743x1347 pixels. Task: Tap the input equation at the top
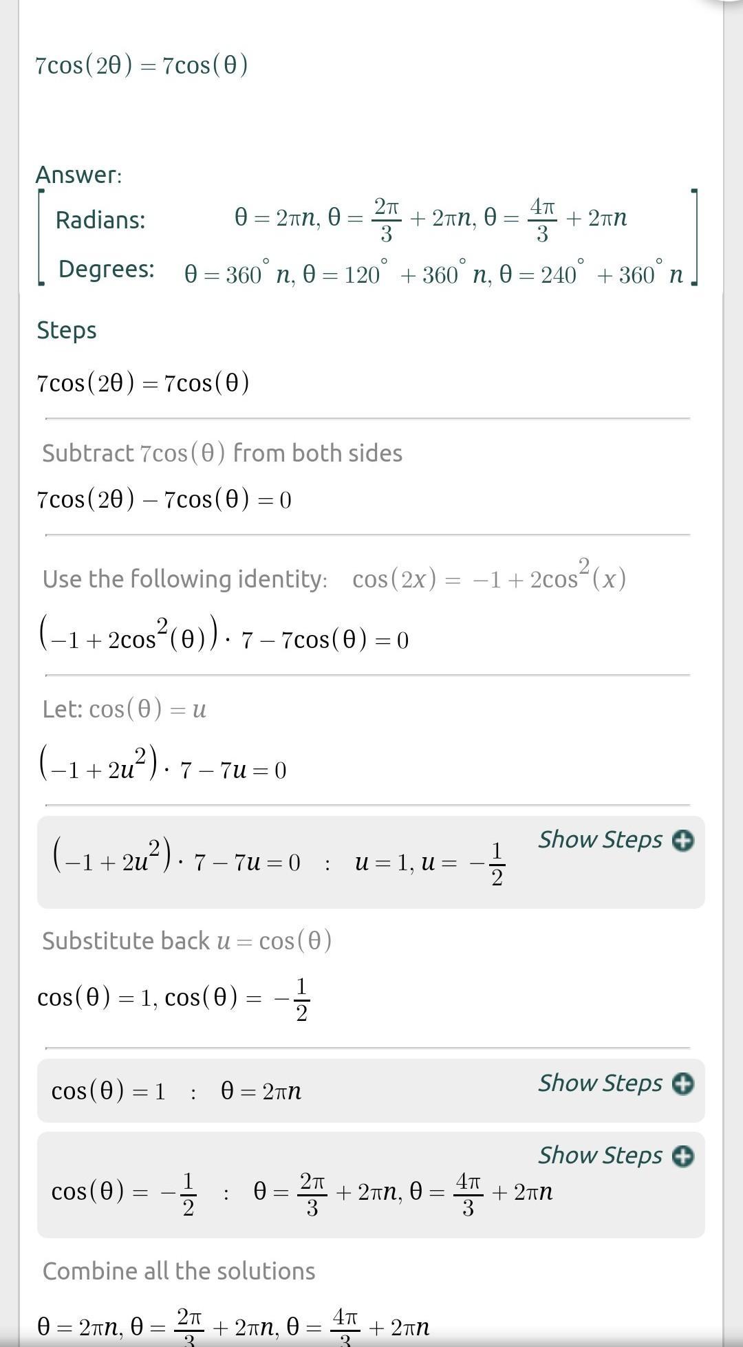pyautogui.click(x=142, y=65)
